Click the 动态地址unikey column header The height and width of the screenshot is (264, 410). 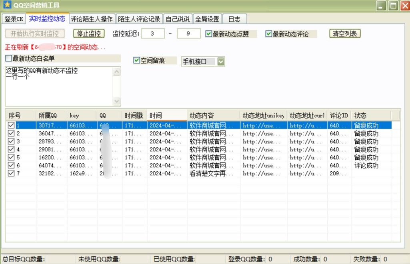tap(263, 115)
